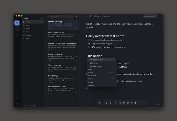Open the Quick actions button

pos(150,16)
